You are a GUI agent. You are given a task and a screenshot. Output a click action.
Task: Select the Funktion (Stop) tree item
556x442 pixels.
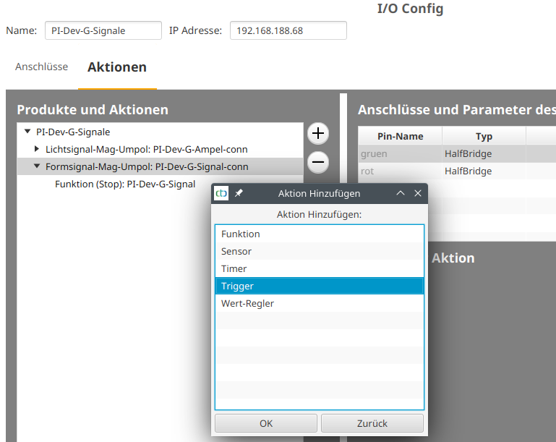(124, 184)
